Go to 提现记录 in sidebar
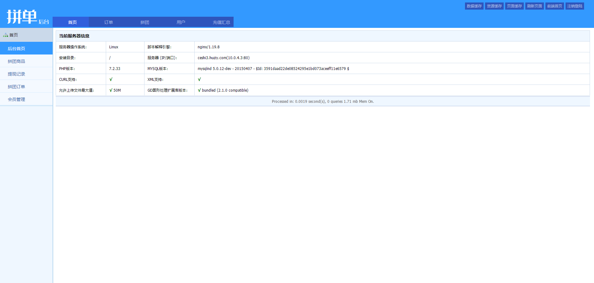The width and height of the screenshot is (594, 283). [x=16, y=74]
